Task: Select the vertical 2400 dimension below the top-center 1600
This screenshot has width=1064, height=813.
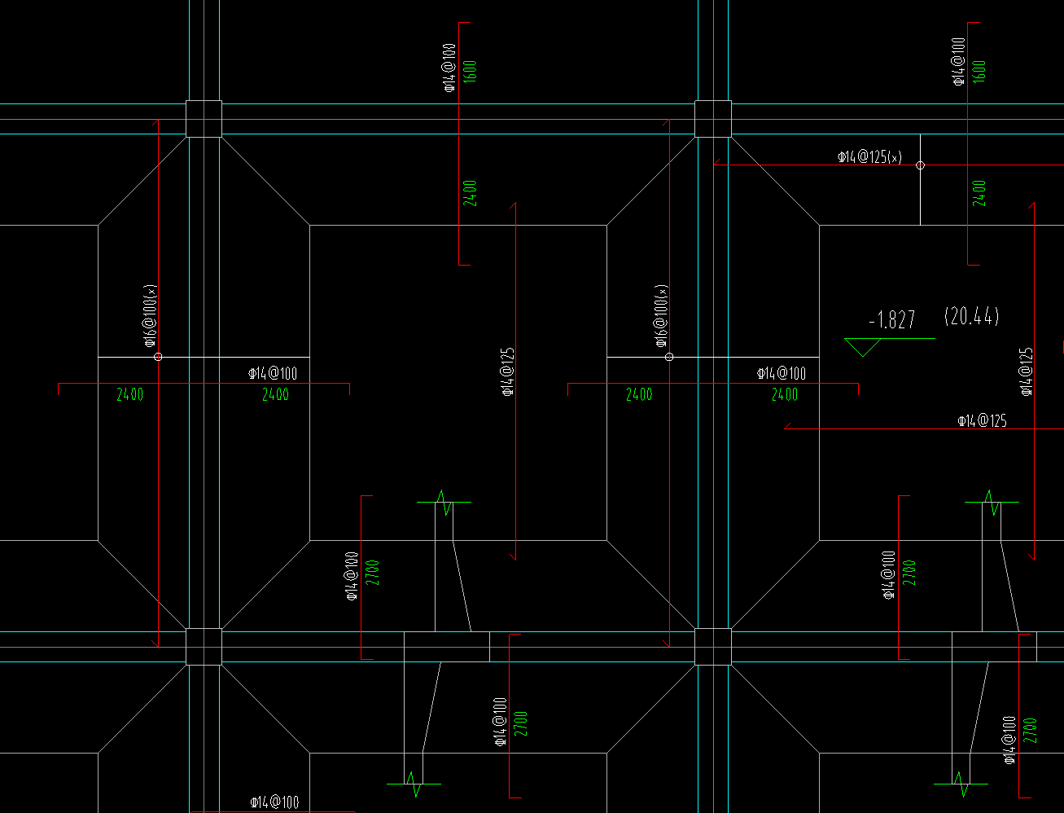Action: click(x=471, y=193)
